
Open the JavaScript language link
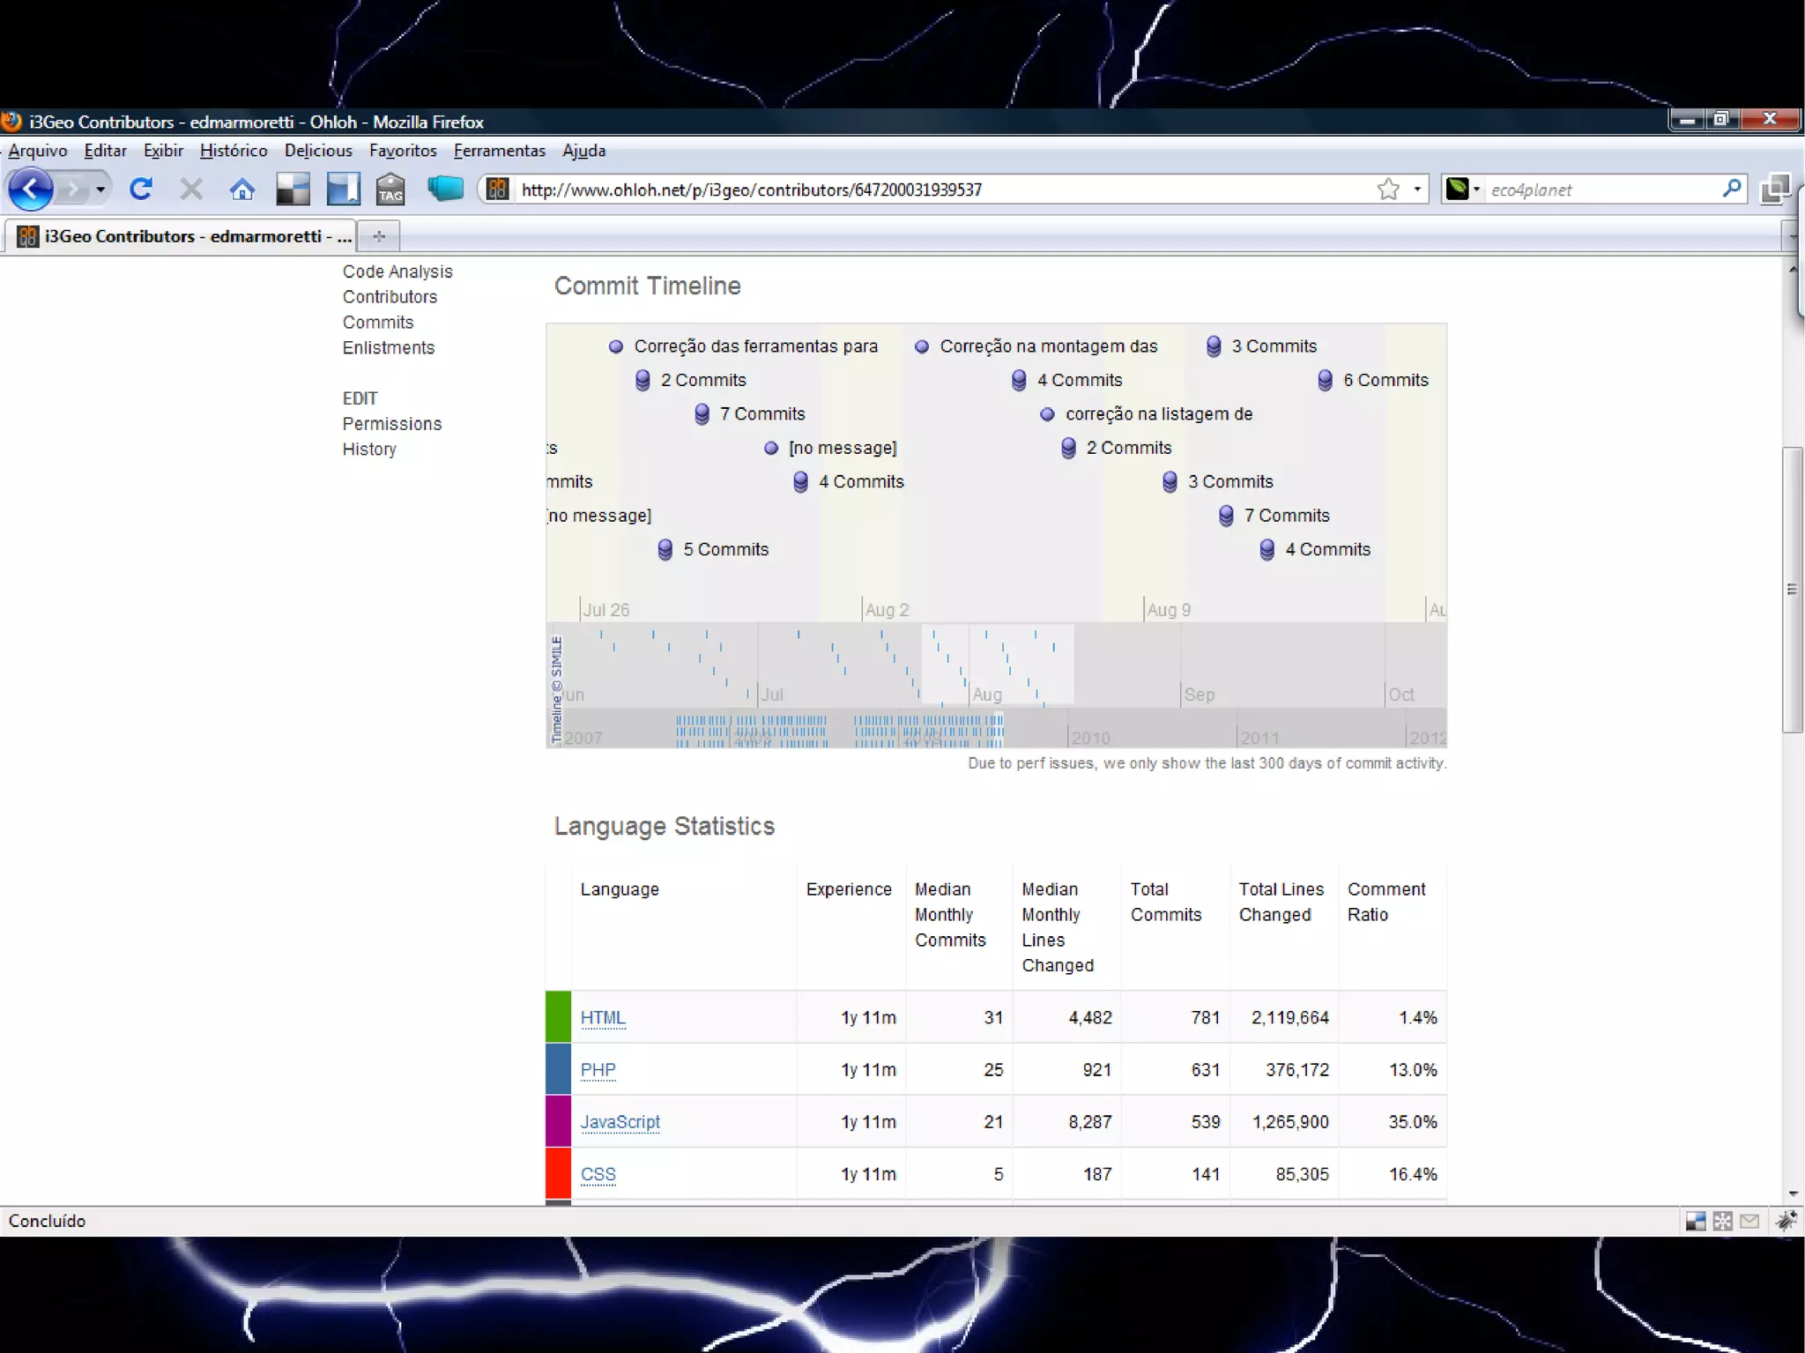tap(620, 1121)
